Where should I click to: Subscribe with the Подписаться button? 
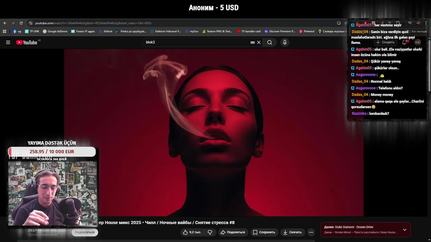[x=85, y=232]
